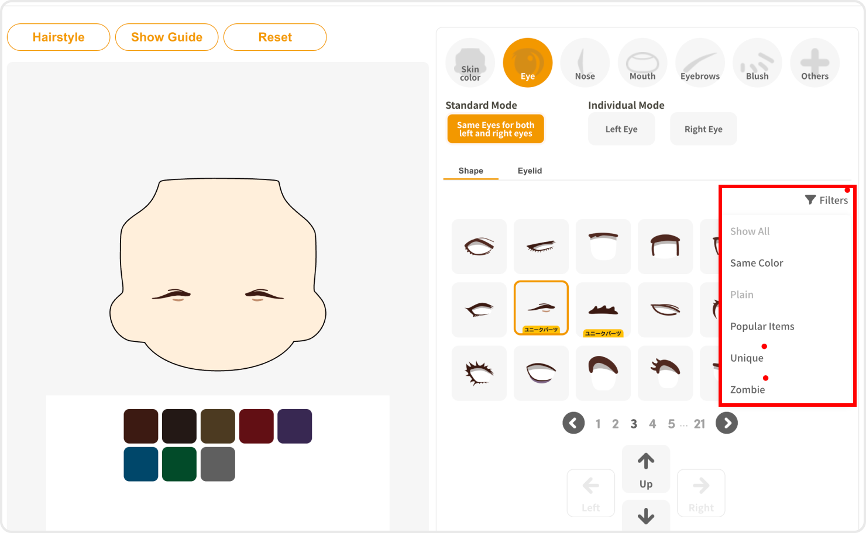Image resolution: width=866 pixels, height=533 pixels.
Task: Switch to Left Eye individual mode
Action: tap(621, 129)
